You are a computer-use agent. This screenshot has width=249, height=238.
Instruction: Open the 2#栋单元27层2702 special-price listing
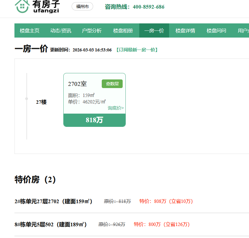[53, 201]
